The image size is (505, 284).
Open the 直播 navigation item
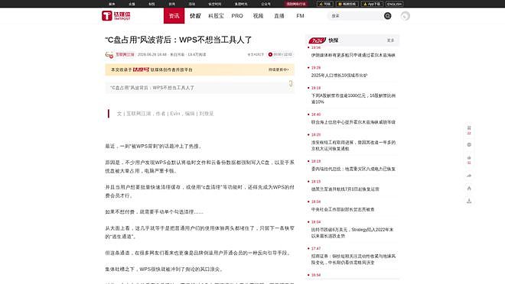pos(279,16)
